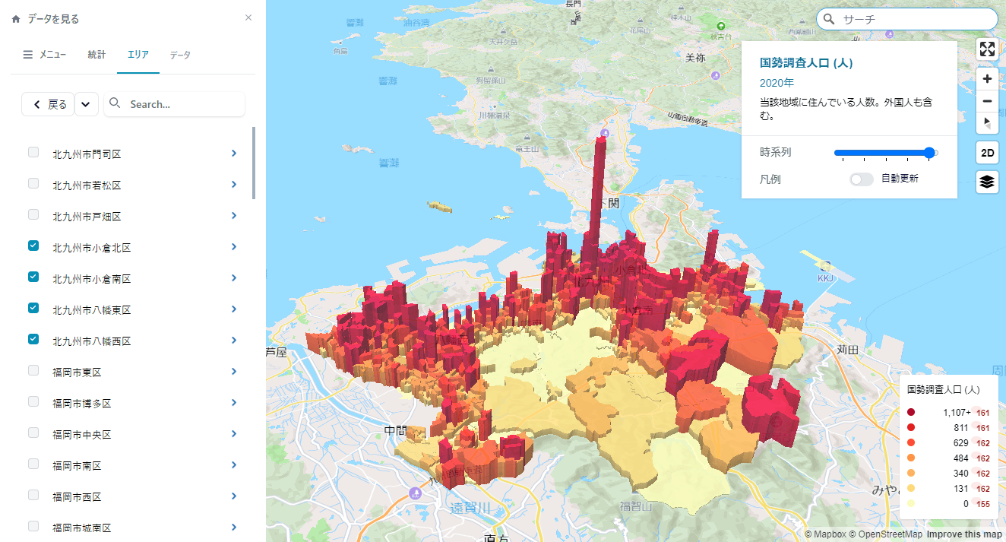This screenshot has height=542, width=1006.
Task: Toggle the 凡例 自動更新 switch
Action: tap(862, 179)
